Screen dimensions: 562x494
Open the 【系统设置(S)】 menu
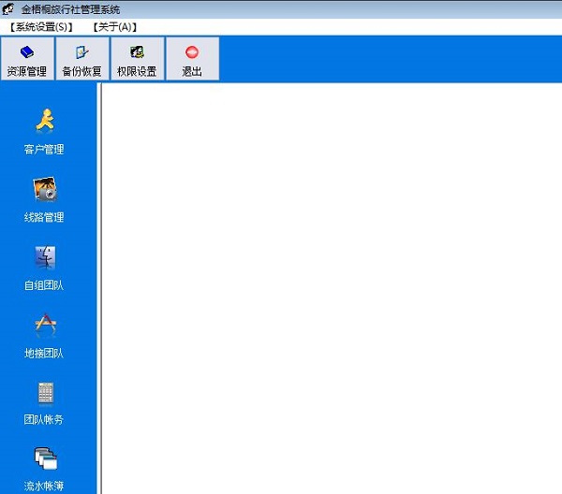(x=41, y=27)
